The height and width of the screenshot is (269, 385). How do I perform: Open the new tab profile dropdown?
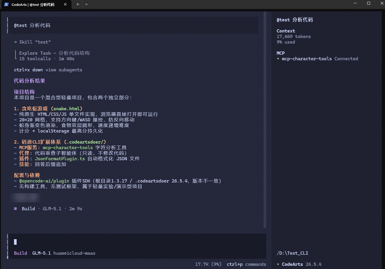86,4
